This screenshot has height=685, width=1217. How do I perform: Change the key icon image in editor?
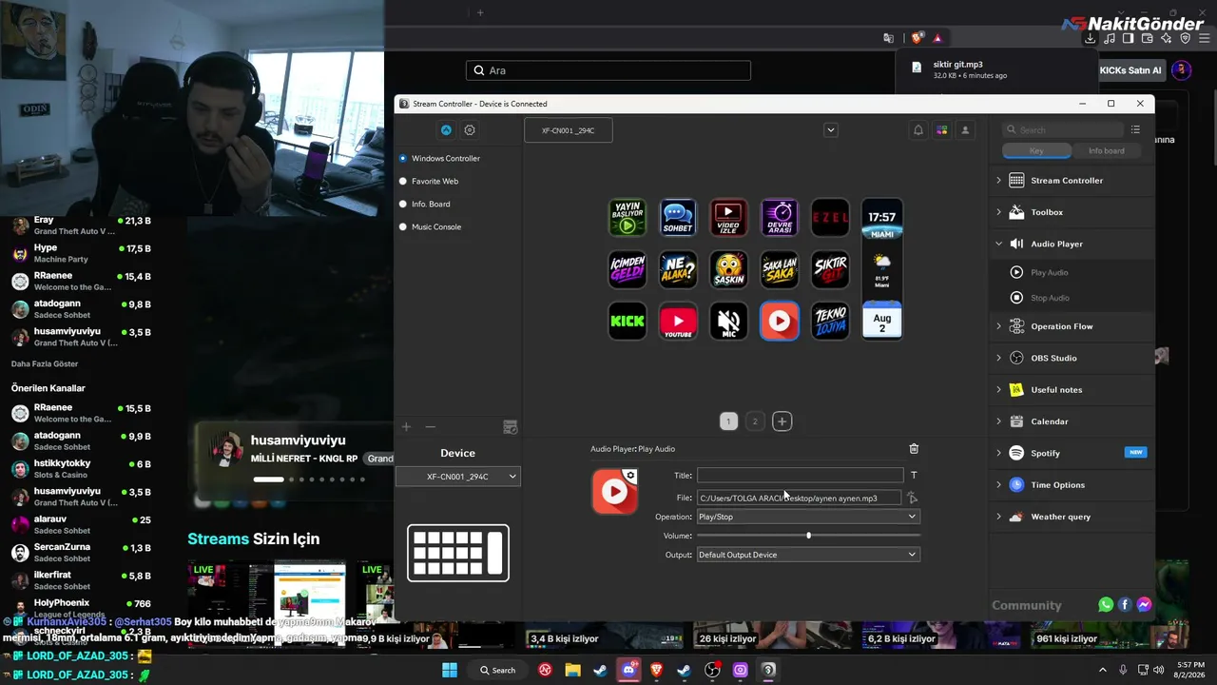point(614,491)
